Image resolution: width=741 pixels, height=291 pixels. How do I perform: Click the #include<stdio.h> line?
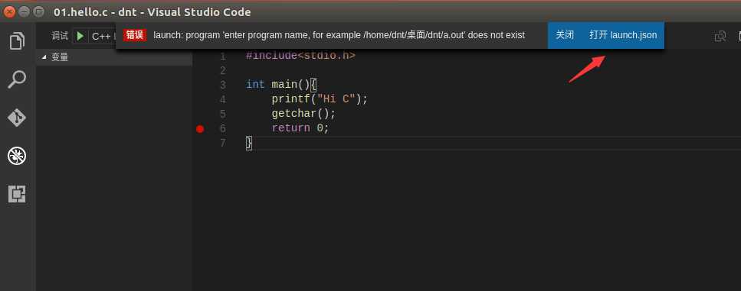(300, 56)
